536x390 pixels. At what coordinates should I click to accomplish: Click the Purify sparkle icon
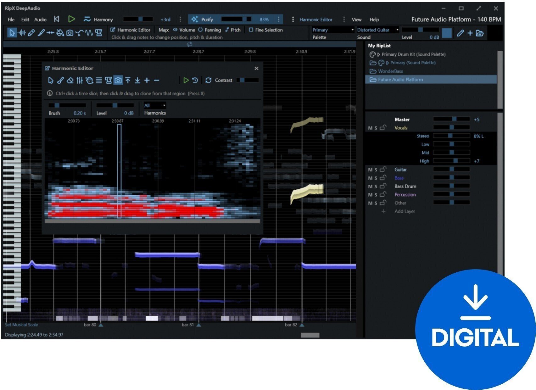pos(195,19)
